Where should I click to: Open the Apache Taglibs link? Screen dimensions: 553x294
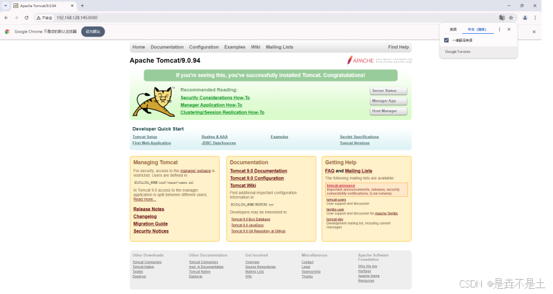click(x=386, y=213)
